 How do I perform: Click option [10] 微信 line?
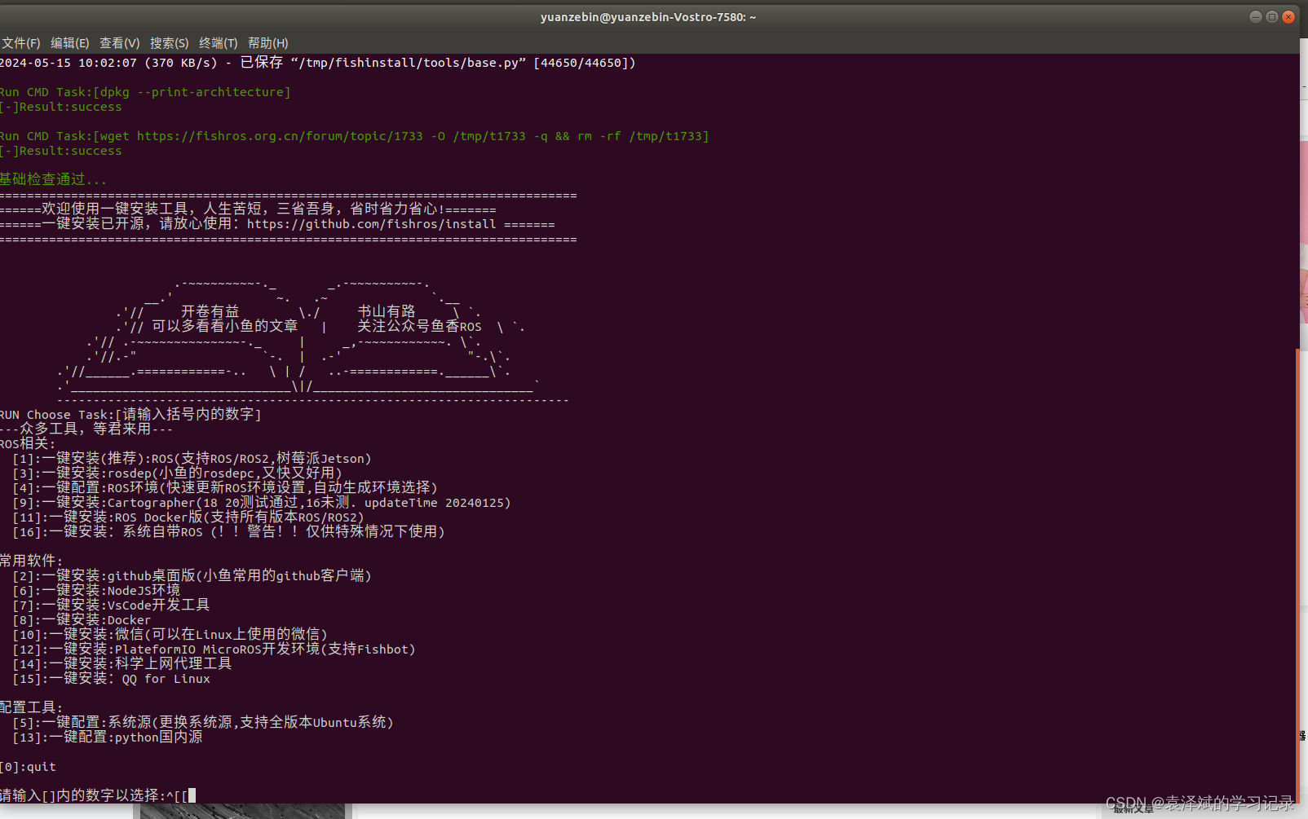pyautogui.click(x=170, y=635)
